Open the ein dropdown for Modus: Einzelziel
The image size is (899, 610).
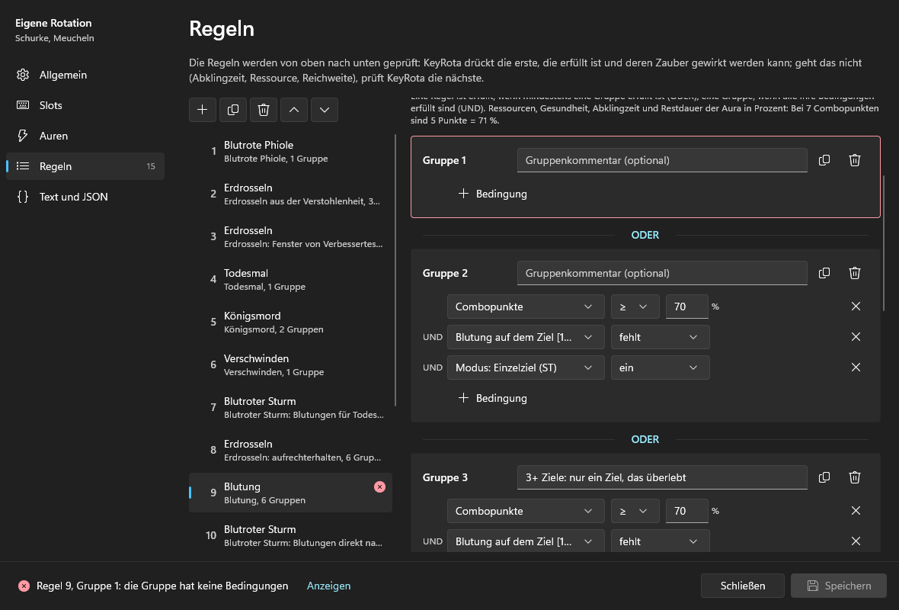point(660,368)
